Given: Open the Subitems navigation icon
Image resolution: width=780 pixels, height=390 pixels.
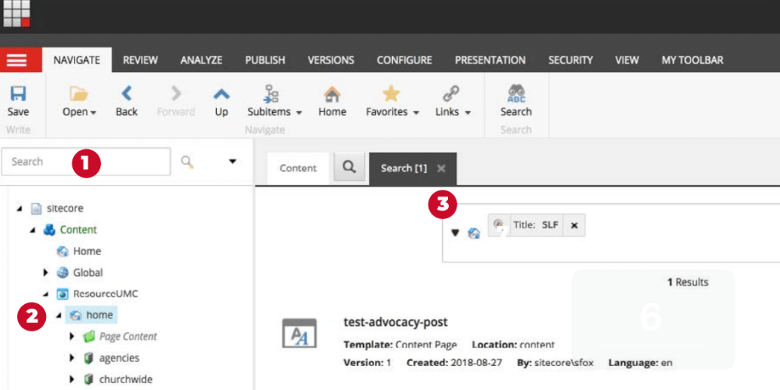Looking at the screenshot, I should pyautogui.click(x=272, y=93).
